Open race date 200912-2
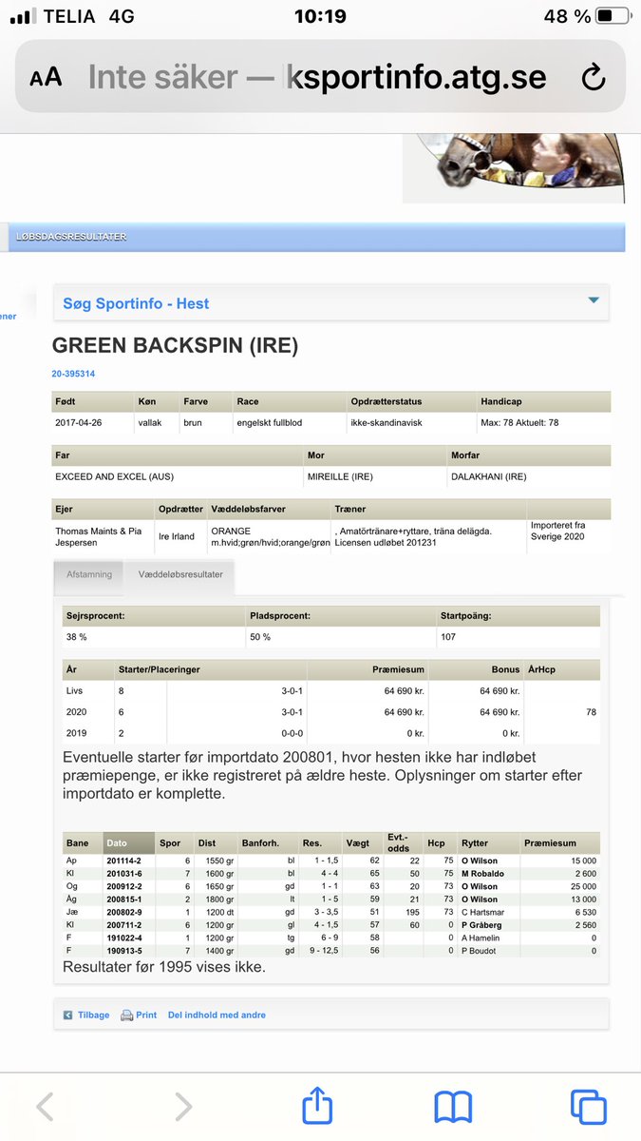Viewport: 641px width, 1141px height. pyautogui.click(x=124, y=886)
